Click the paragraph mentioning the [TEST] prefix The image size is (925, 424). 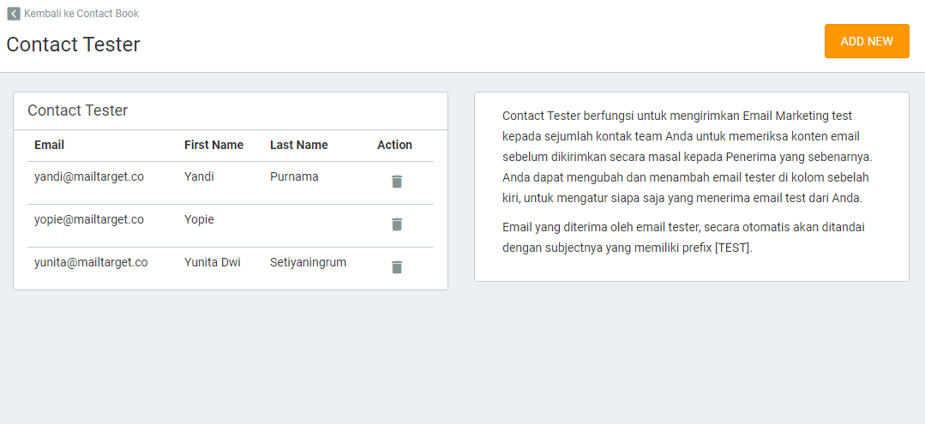[x=684, y=237]
